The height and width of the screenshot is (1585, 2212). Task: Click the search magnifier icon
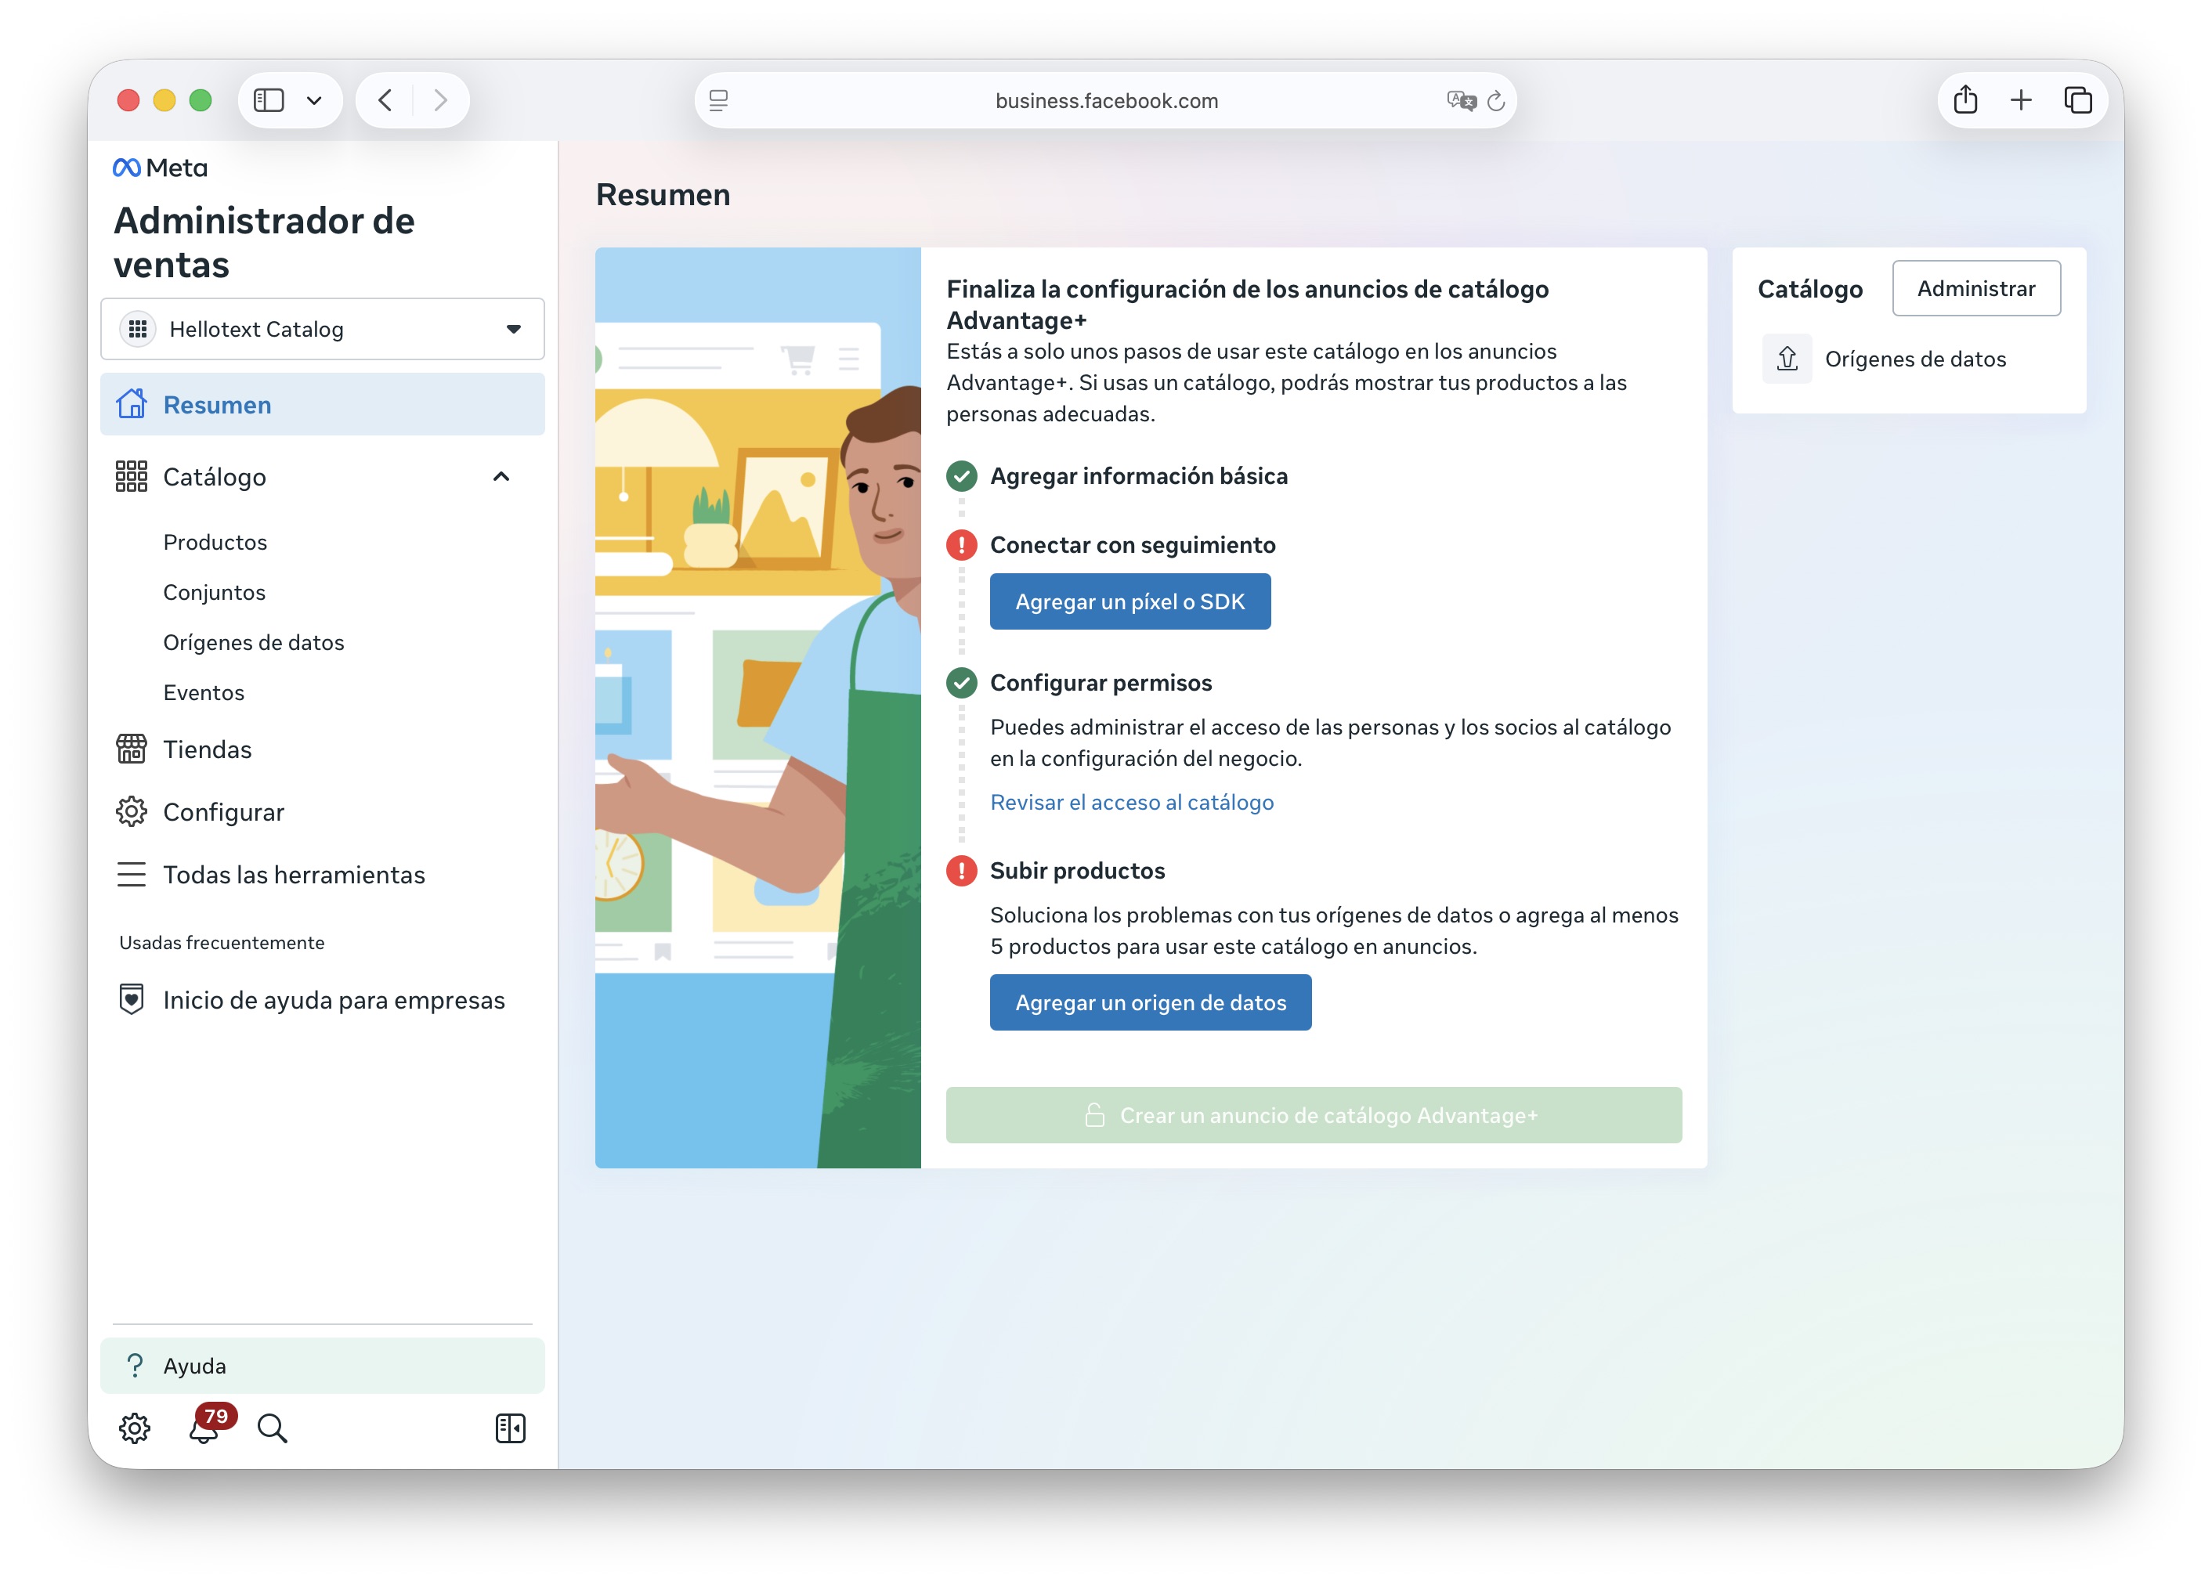pos(272,1429)
